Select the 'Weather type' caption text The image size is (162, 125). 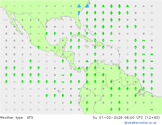(x=11, y=118)
